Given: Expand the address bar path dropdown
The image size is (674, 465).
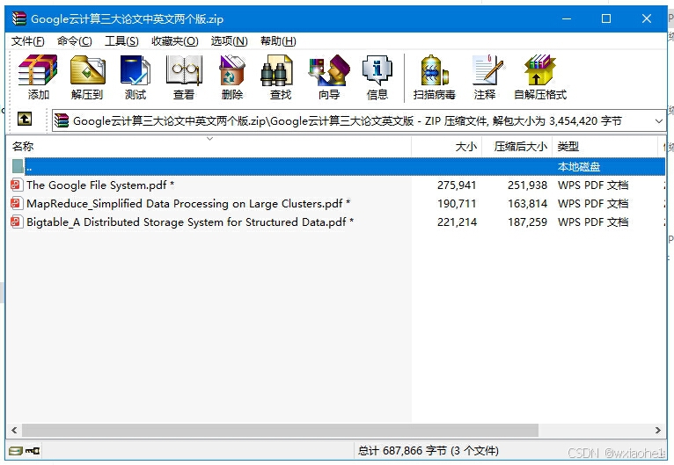Looking at the screenshot, I should [658, 121].
